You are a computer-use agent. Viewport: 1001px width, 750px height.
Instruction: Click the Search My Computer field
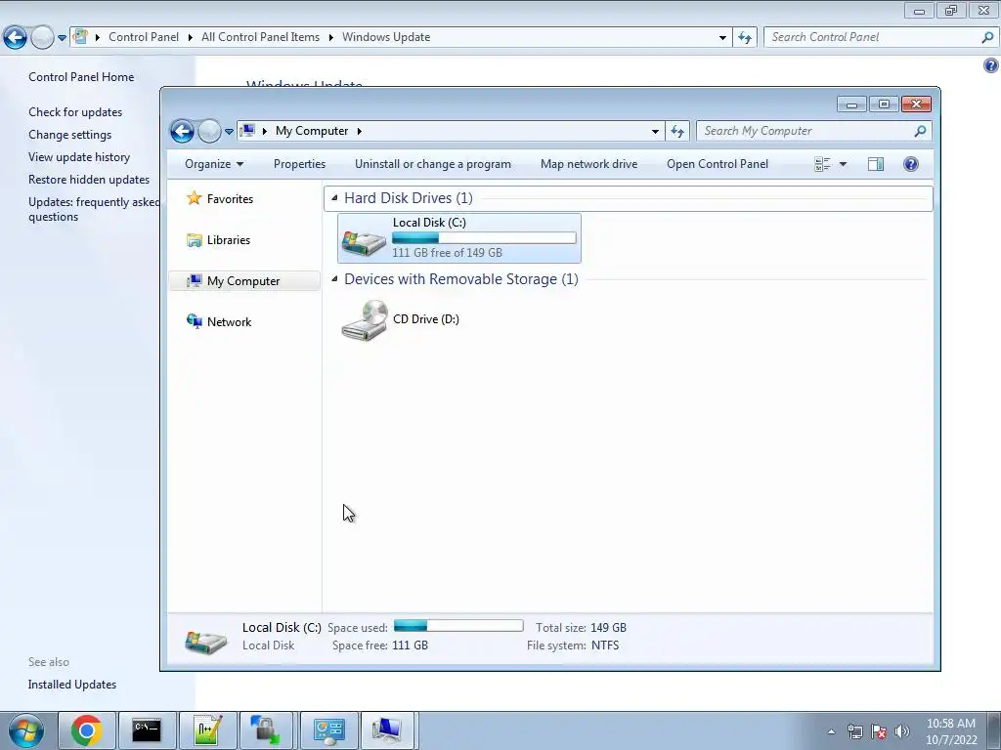tap(814, 131)
